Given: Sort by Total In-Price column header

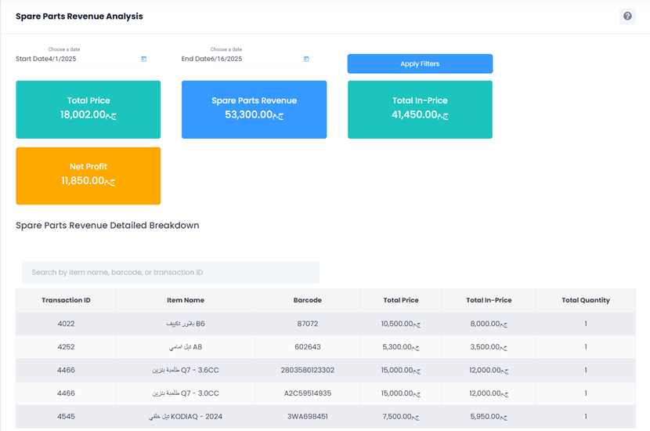Looking at the screenshot, I should [489, 300].
